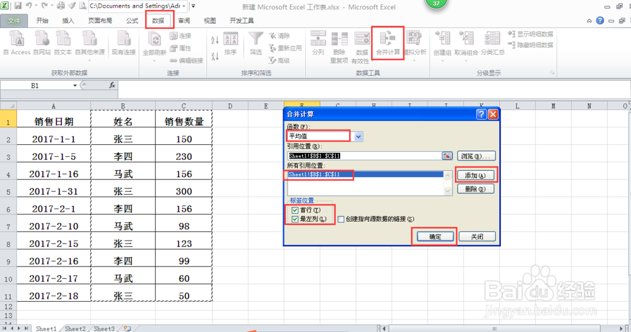Expand the 分级显示 outline dialog launcher
631x332 pixels.
pyautogui.click(x=552, y=72)
